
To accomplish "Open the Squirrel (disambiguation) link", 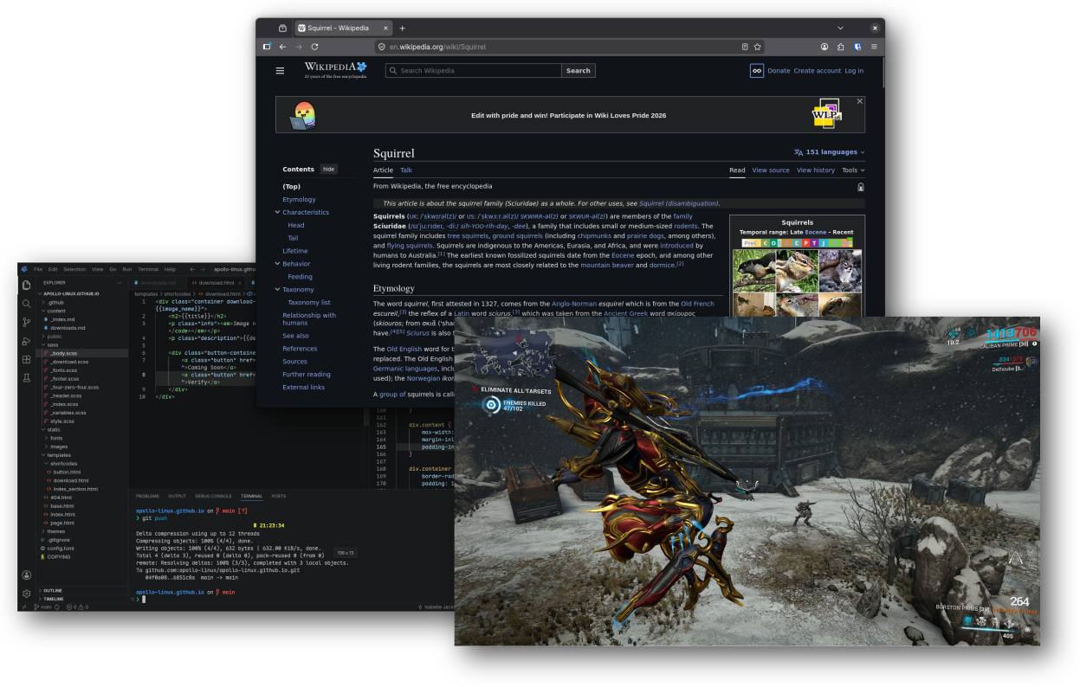I will point(678,203).
